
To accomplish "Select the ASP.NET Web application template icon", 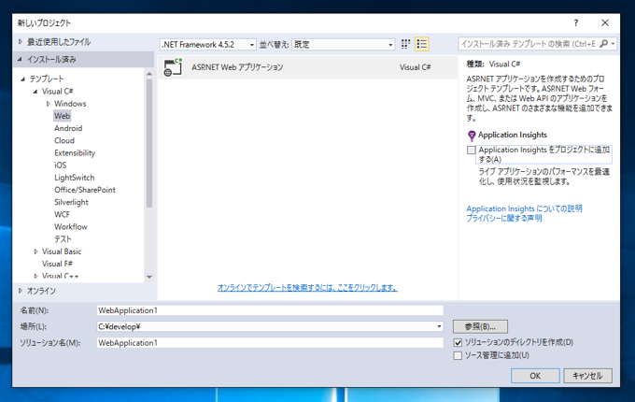I will (173, 67).
